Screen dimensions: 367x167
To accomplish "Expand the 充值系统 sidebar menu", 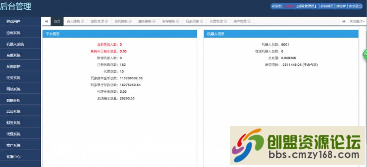I will coord(20,55).
